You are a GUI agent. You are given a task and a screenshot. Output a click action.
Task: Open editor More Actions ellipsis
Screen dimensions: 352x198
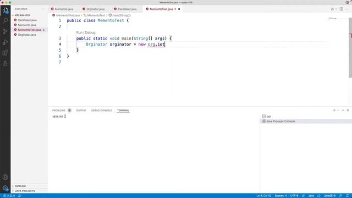347,9
